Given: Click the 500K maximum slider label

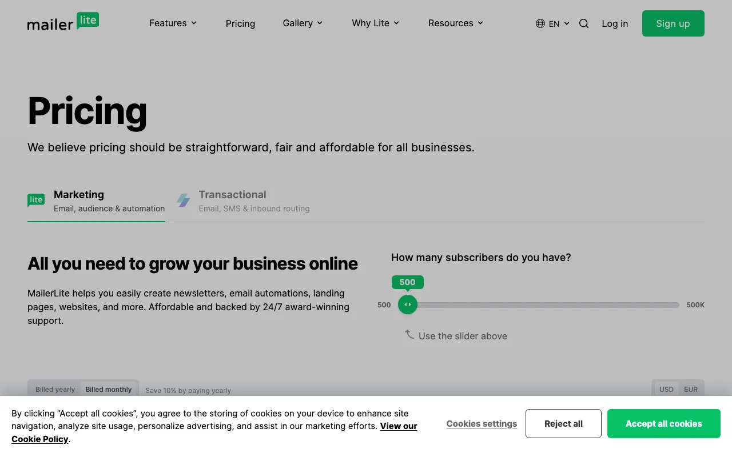Looking at the screenshot, I should pyautogui.click(x=695, y=305).
